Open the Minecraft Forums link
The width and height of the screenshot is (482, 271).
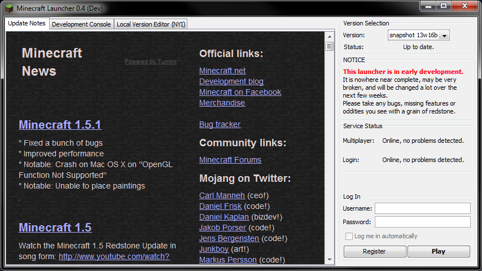coord(230,160)
